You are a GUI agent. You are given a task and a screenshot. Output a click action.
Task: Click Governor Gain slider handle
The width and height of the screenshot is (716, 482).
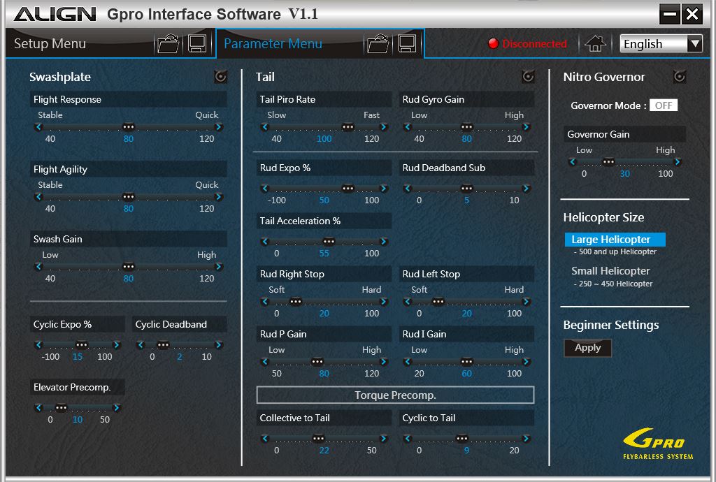tap(608, 162)
